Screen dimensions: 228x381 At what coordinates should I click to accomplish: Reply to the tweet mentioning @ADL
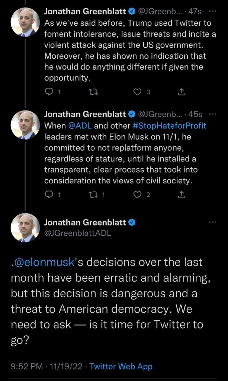point(49,194)
